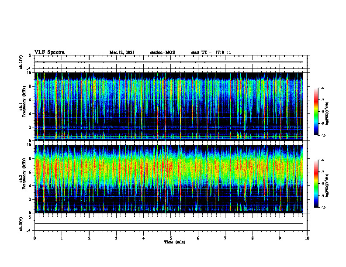
Task: Select the "start UT = 17:0 :1" text
Action: 211,52
